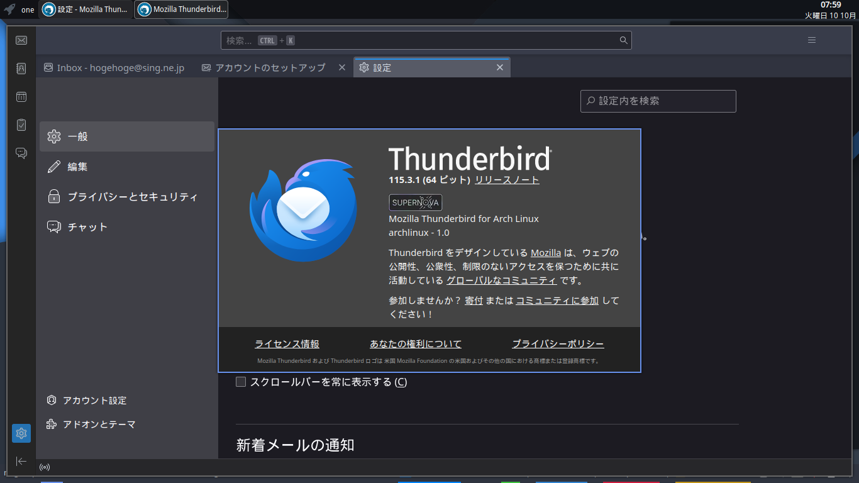This screenshot has height=483, width=859.
Task: Click online status icon in status bar
Action: [x=45, y=467]
